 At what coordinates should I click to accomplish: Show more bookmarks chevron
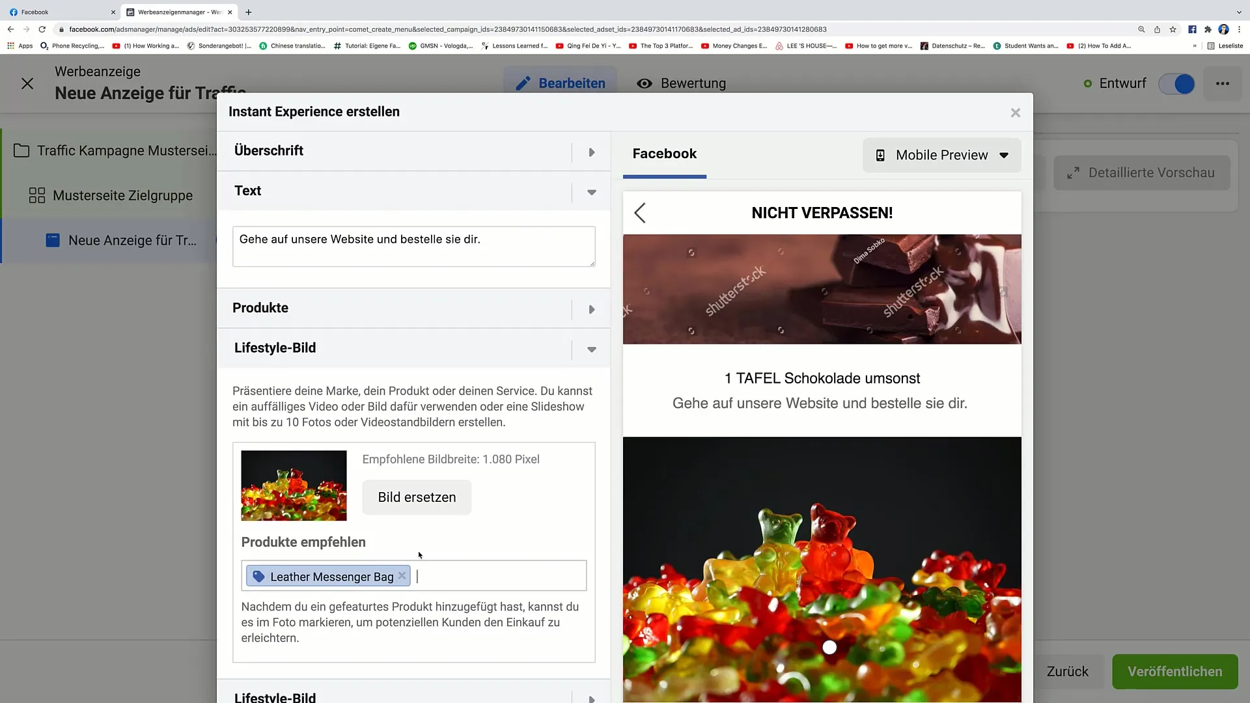1195,46
